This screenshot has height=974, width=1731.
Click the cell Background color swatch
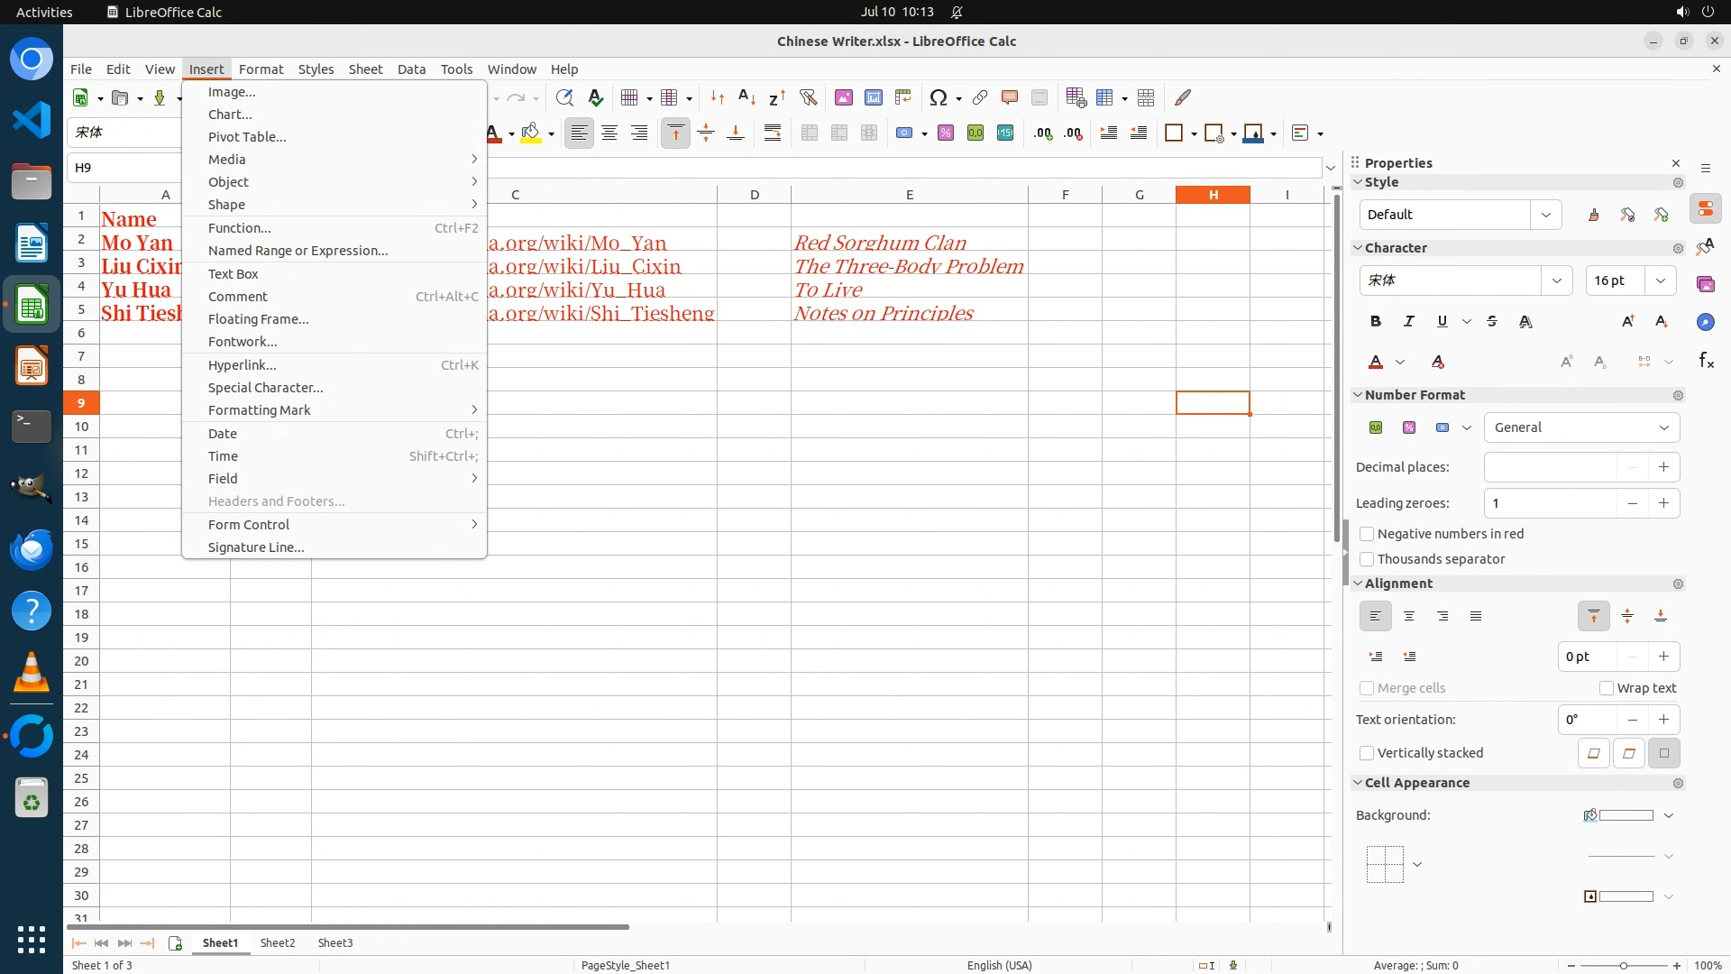click(1625, 815)
